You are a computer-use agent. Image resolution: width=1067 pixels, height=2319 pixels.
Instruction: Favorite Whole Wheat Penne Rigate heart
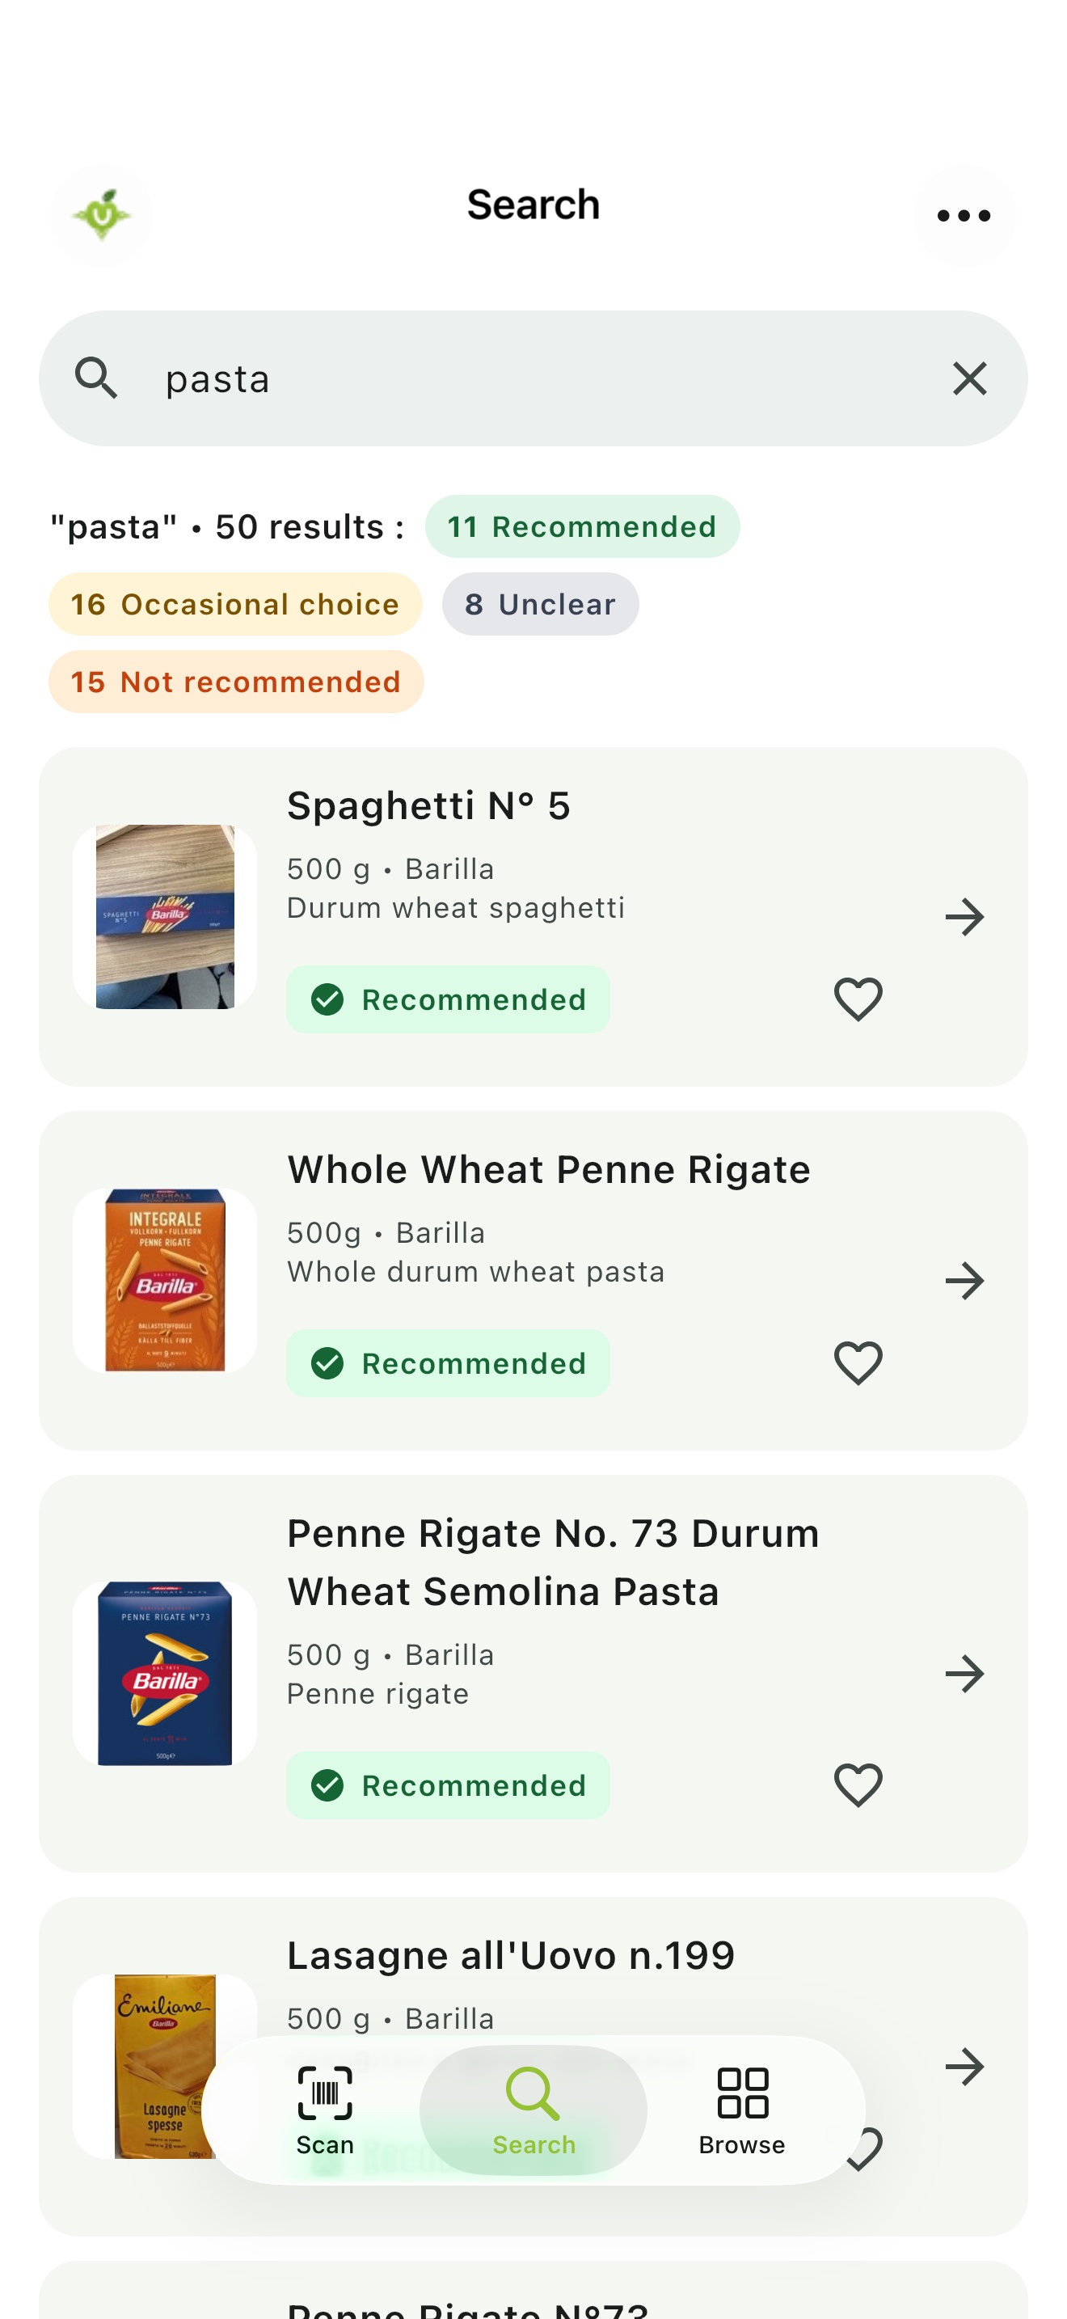coord(858,1363)
